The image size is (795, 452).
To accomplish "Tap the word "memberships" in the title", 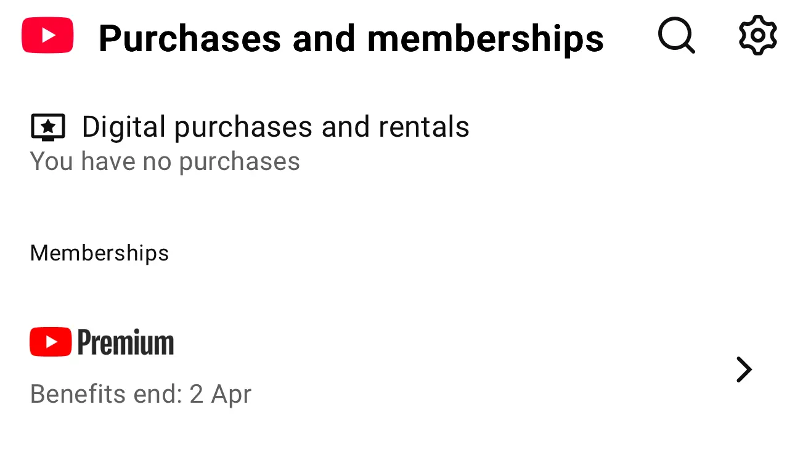I will [x=486, y=38].
